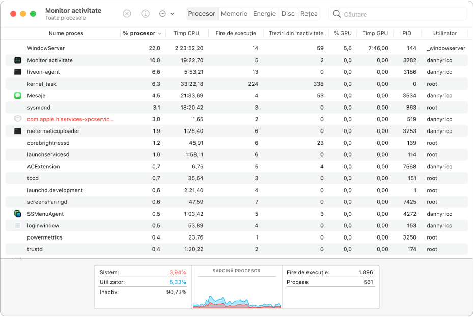Image resolution: width=474 pixels, height=317 pixels.
Task: Select the ACExtension process row
Action: point(237,166)
